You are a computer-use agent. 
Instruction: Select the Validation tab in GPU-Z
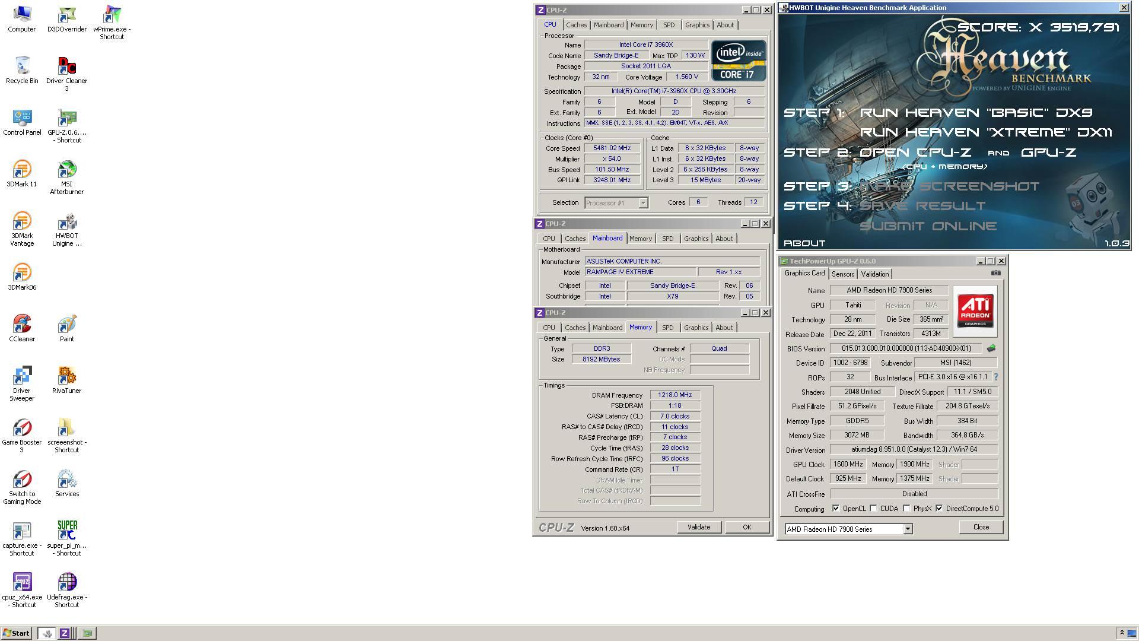[874, 274]
